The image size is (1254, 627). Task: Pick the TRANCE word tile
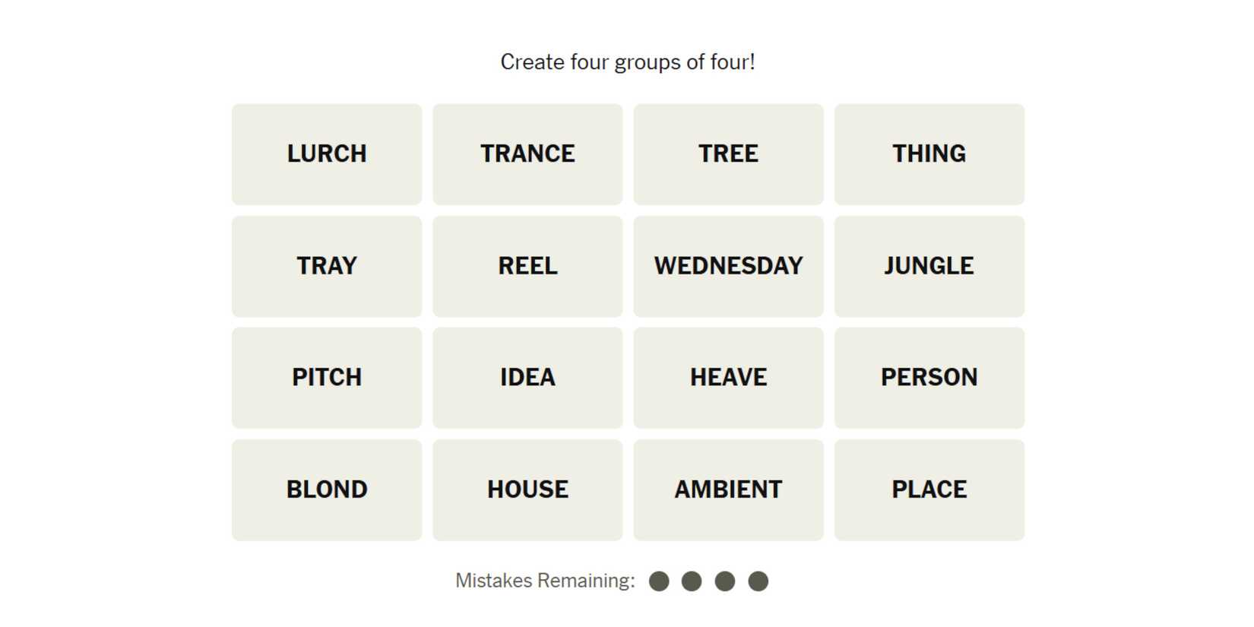click(x=527, y=154)
